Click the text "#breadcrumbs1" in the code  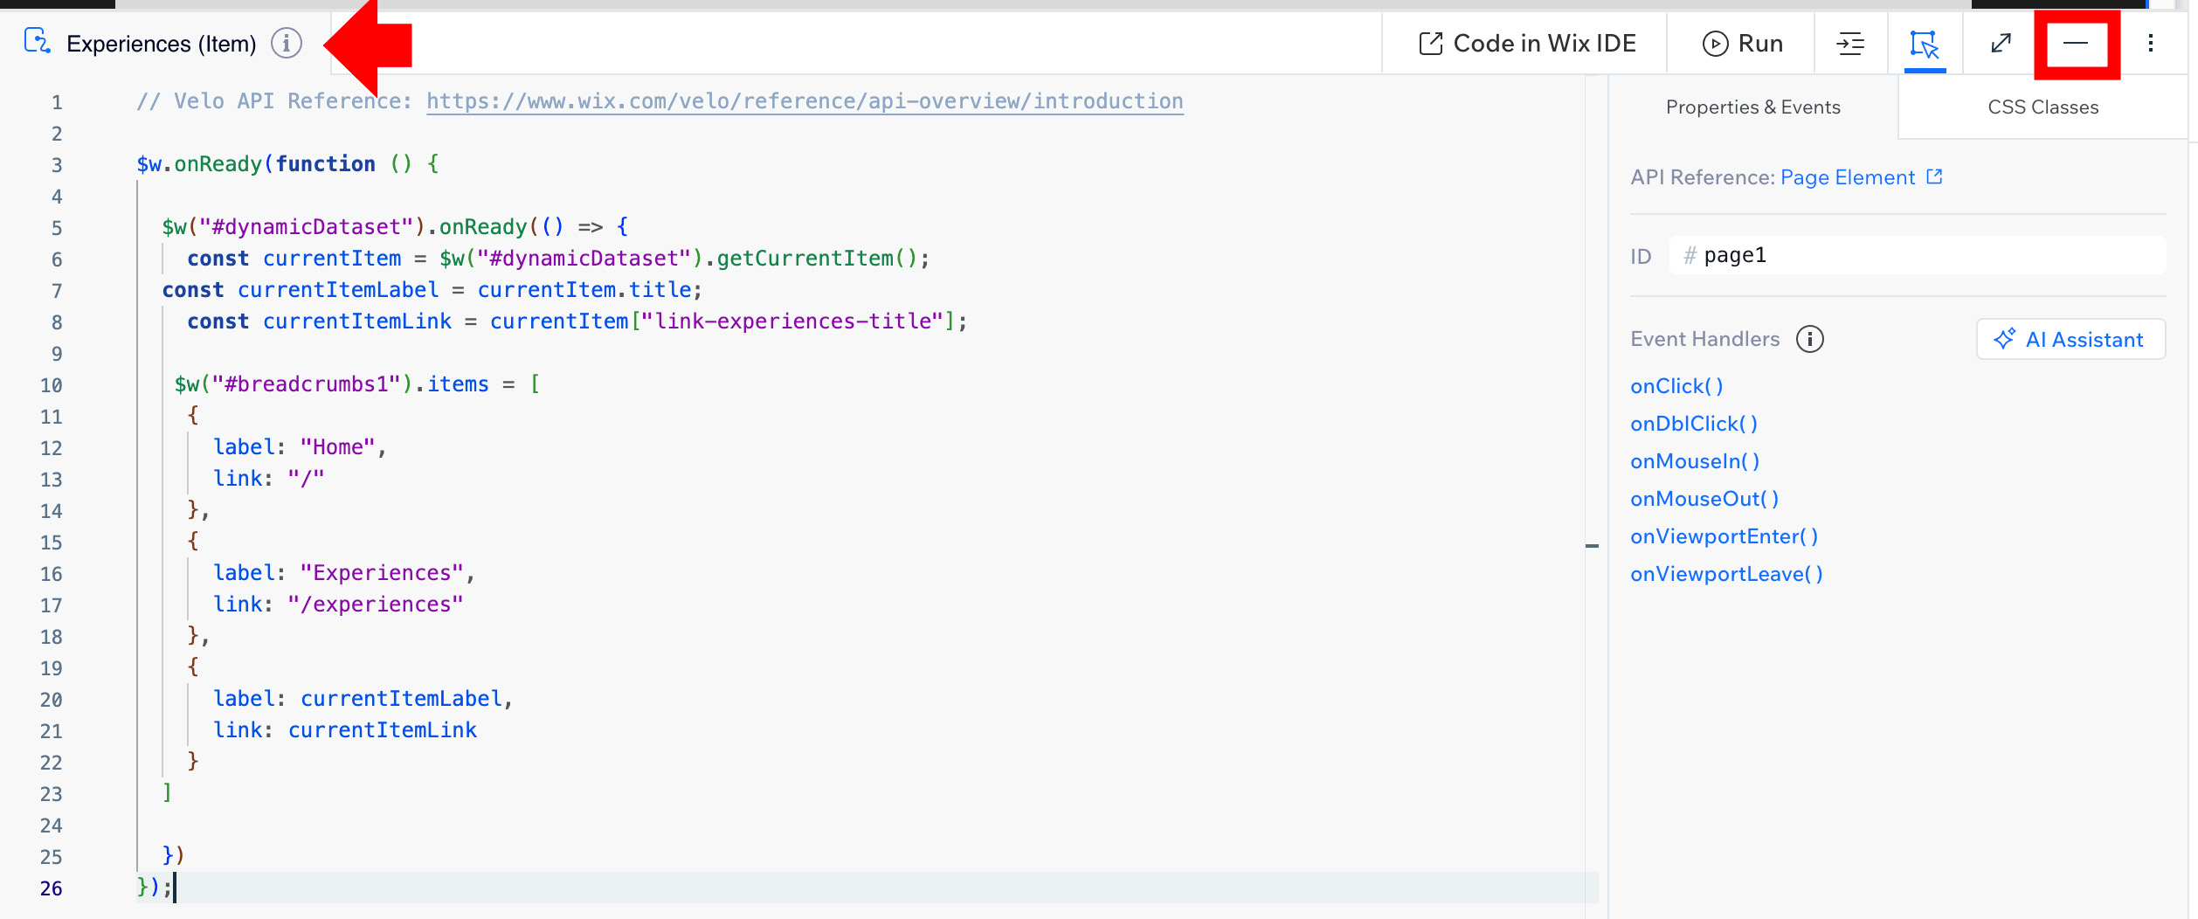307,384
